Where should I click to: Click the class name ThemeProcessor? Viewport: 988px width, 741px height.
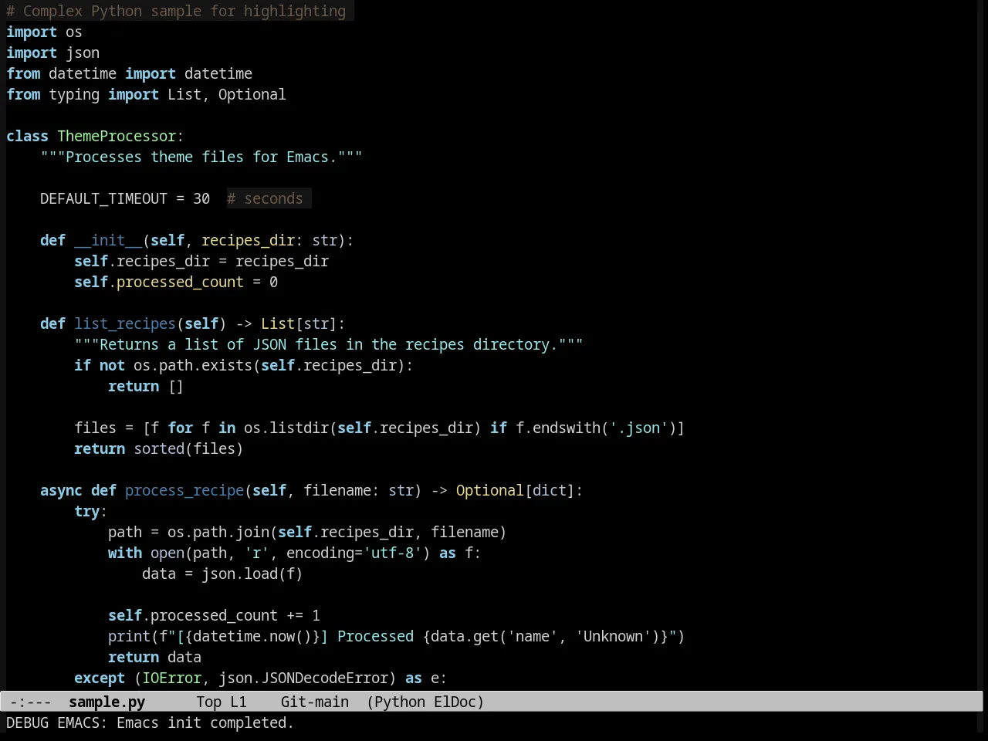[117, 136]
